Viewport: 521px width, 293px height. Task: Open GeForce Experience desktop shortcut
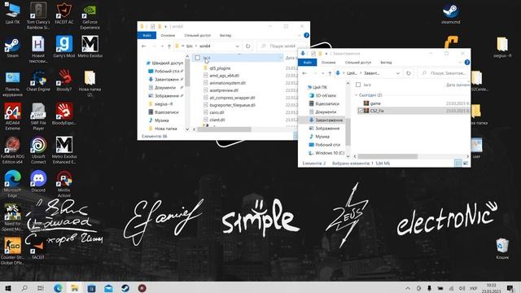pos(90,16)
